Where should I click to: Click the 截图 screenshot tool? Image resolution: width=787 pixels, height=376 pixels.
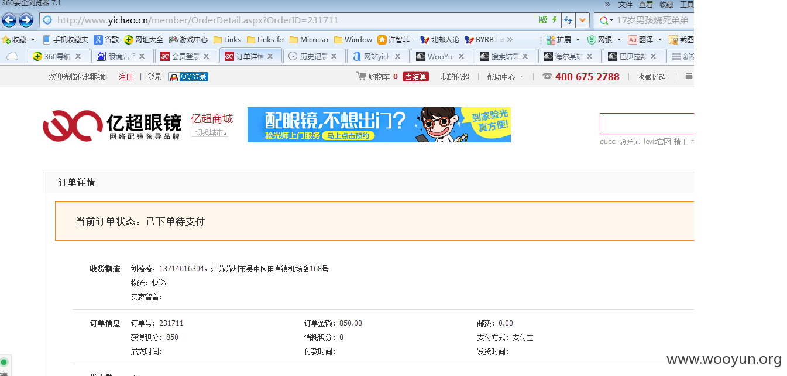click(682, 40)
